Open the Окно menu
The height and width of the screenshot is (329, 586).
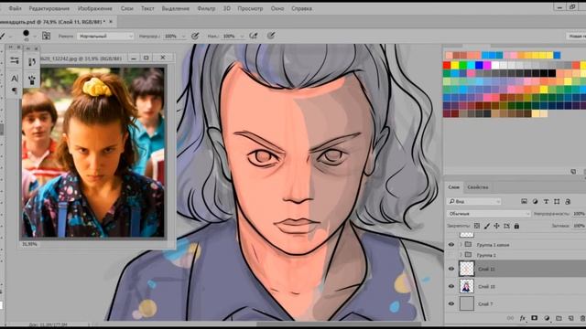point(277,8)
